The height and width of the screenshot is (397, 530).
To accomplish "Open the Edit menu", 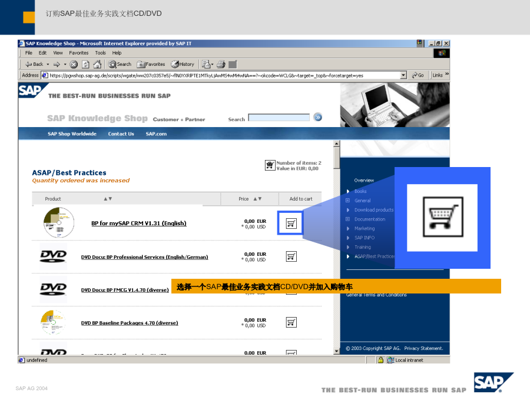I will coord(42,53).
